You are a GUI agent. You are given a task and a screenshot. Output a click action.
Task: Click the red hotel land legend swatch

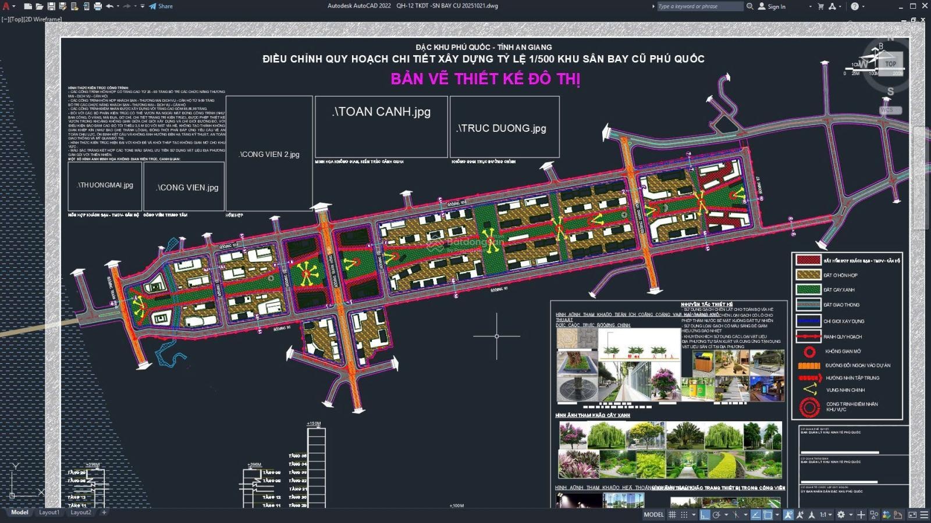808,260
